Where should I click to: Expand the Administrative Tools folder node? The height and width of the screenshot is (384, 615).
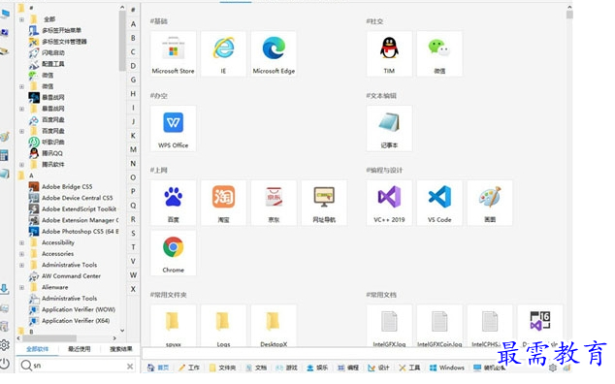(21, 265)
